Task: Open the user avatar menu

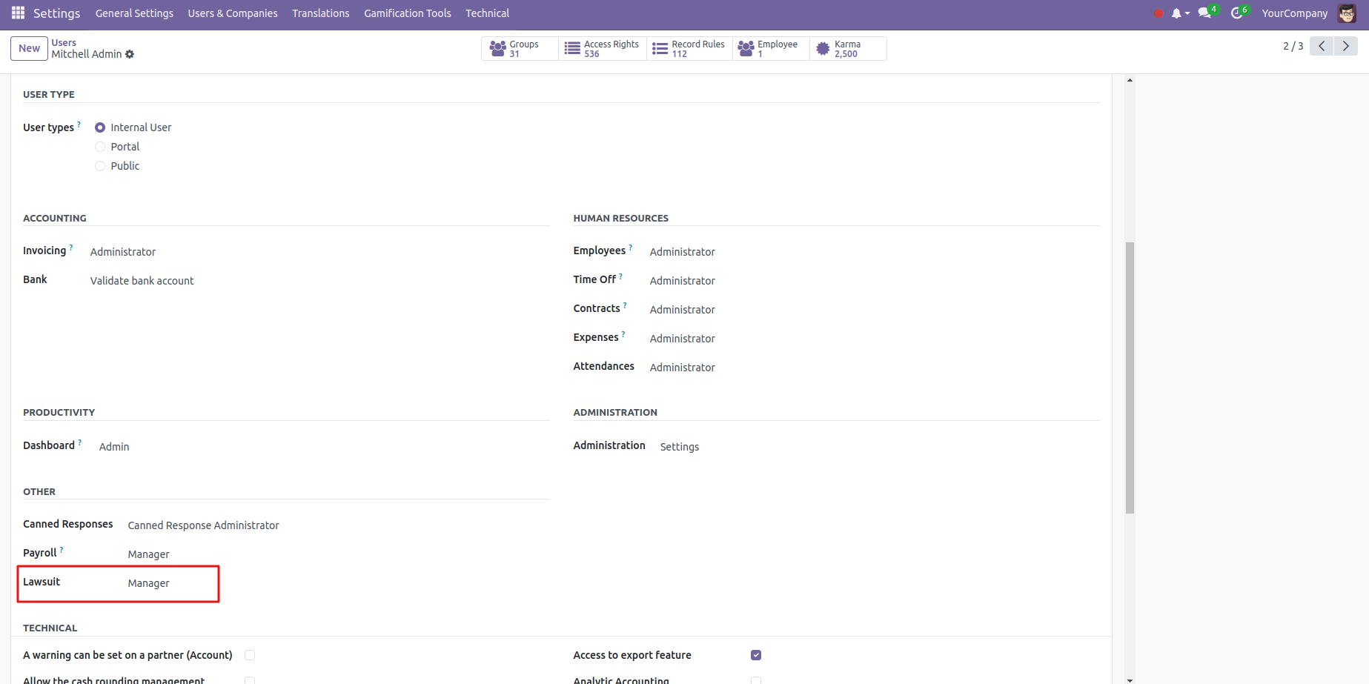Action: pos(1347,13)
